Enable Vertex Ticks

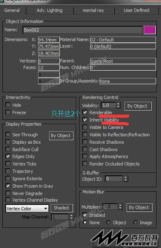[x=8, y=164]
